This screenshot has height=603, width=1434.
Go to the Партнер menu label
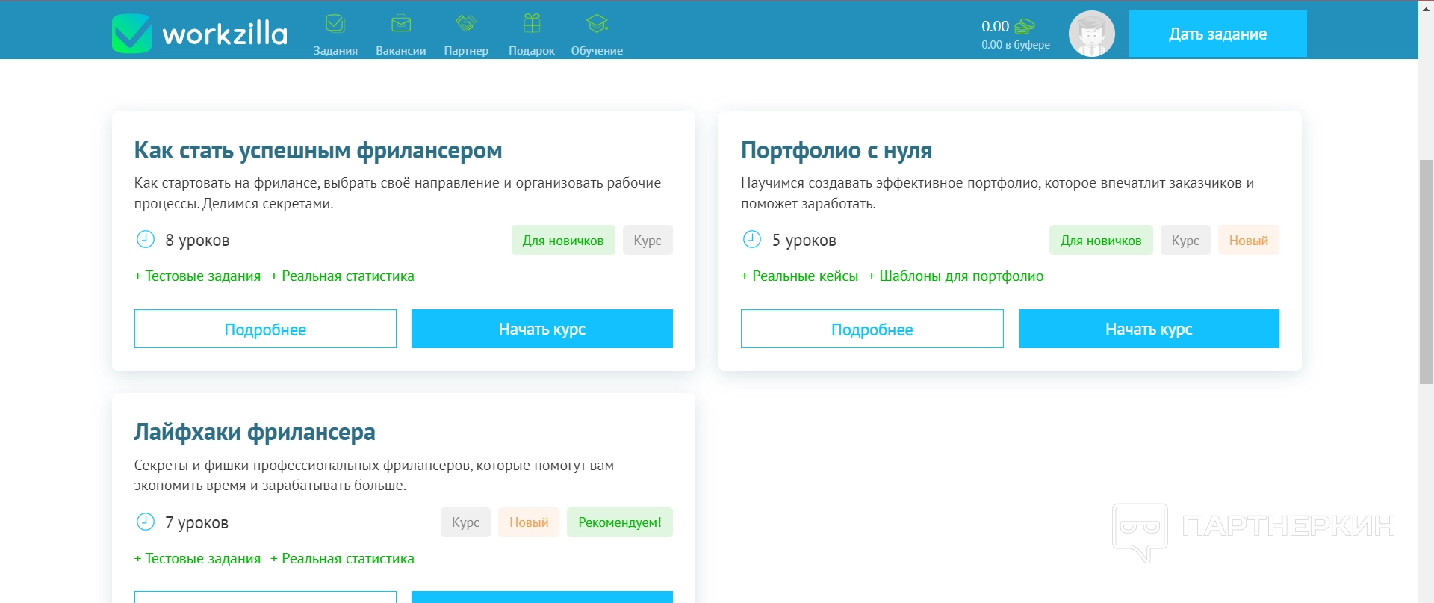point(466,51)
